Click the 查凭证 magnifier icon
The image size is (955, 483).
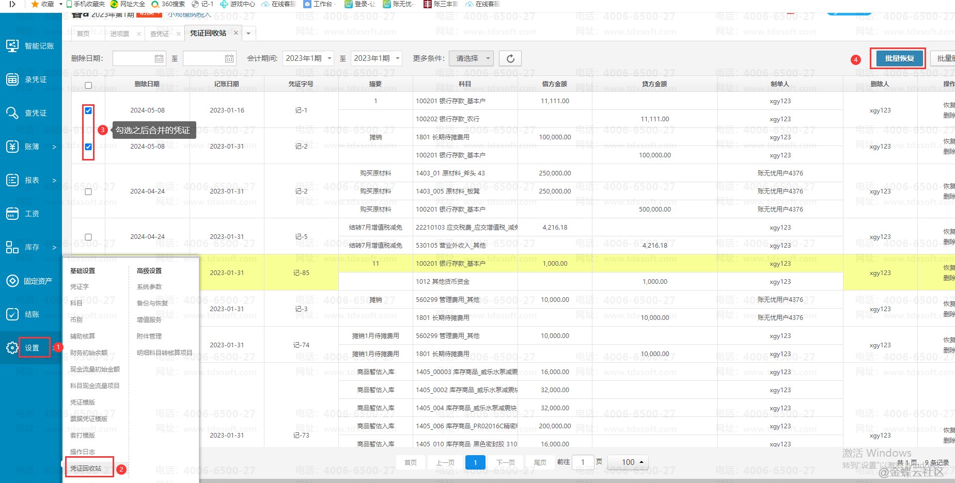[x=12, y=113]
